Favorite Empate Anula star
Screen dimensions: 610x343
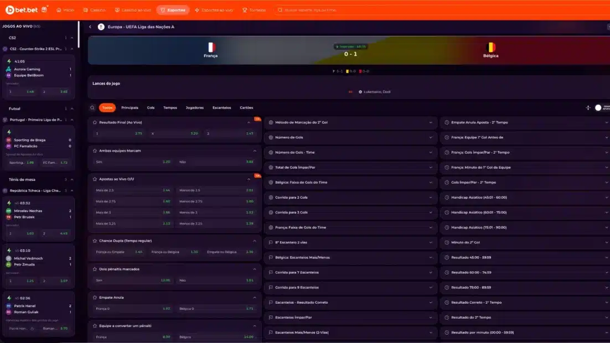click(95, 298)
